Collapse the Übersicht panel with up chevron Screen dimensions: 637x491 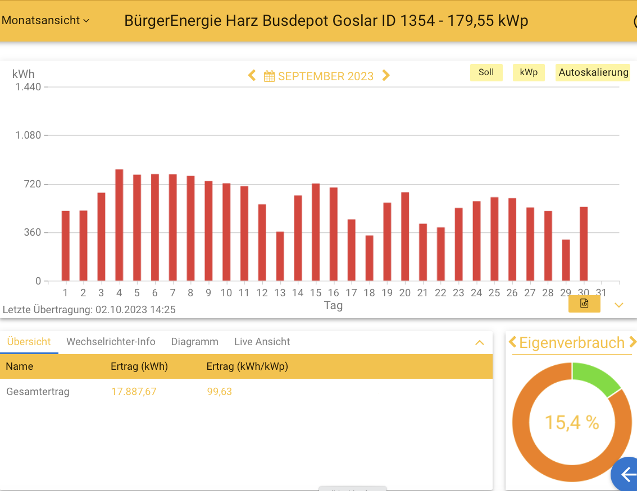click(x=479, y=342)
